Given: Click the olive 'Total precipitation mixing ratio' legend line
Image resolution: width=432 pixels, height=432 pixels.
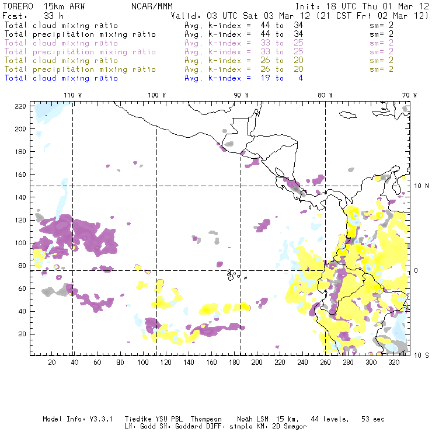Looking at the screenshot, I should click(x=80, y=69).
